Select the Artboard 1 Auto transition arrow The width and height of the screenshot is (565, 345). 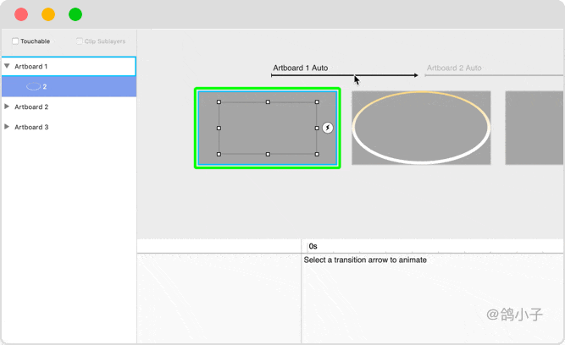(345, 75)
